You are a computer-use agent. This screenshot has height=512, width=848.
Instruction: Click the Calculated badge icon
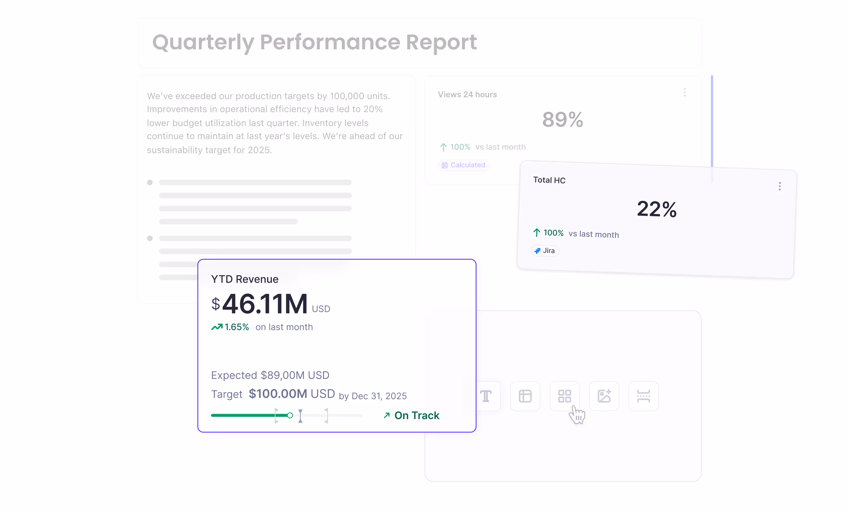(x=445, y=165)
